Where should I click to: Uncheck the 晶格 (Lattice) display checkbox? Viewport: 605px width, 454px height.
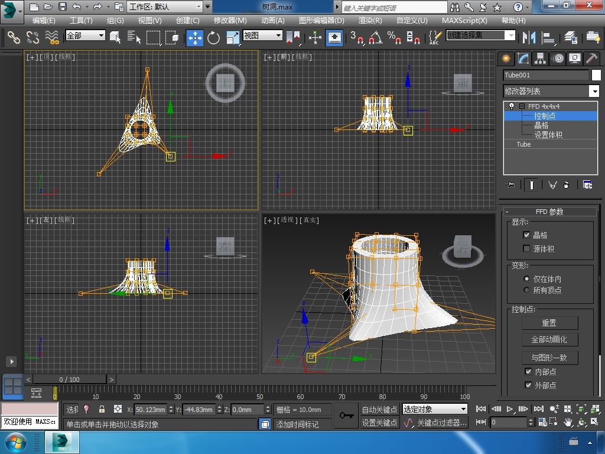click(x=527, y=235)
